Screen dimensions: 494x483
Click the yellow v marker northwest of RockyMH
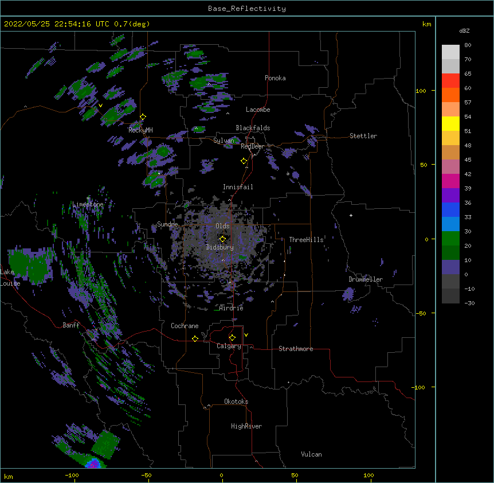(x=100, y=106)
